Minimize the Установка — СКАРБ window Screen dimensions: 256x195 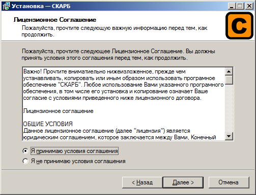click(232, 6)
